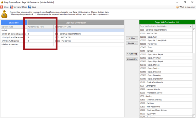Click the Expense Pay Type column header
The height and width of the screenshot is (118, 196).
(x=40, y=27)
